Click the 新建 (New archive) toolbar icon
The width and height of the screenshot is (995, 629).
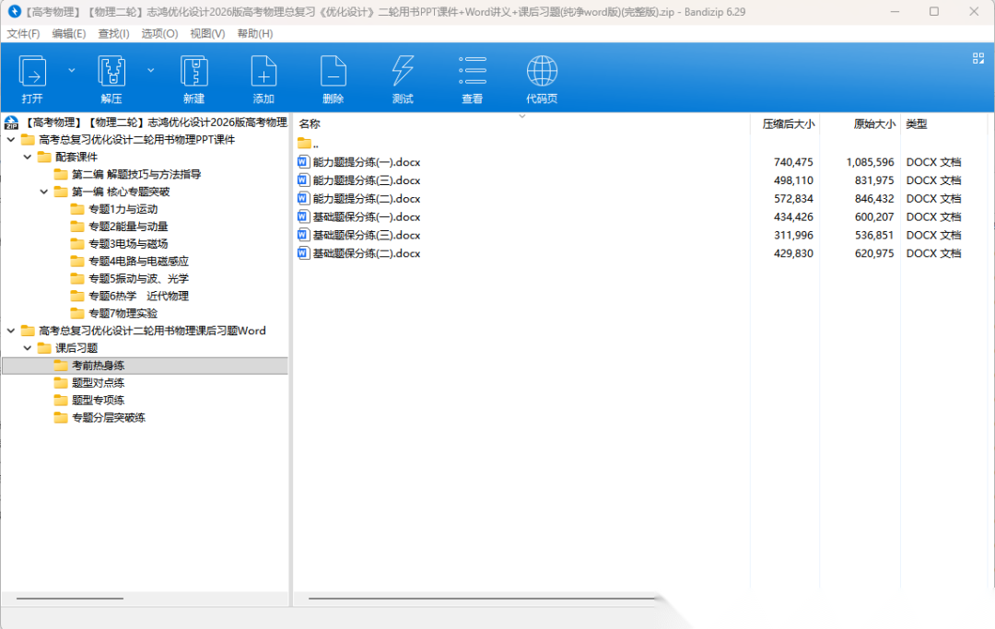coord(193,78)
